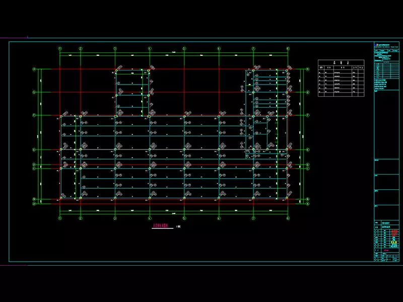
Task: Click bottom grid axis bubble number 5
Action: coord(184,218)
